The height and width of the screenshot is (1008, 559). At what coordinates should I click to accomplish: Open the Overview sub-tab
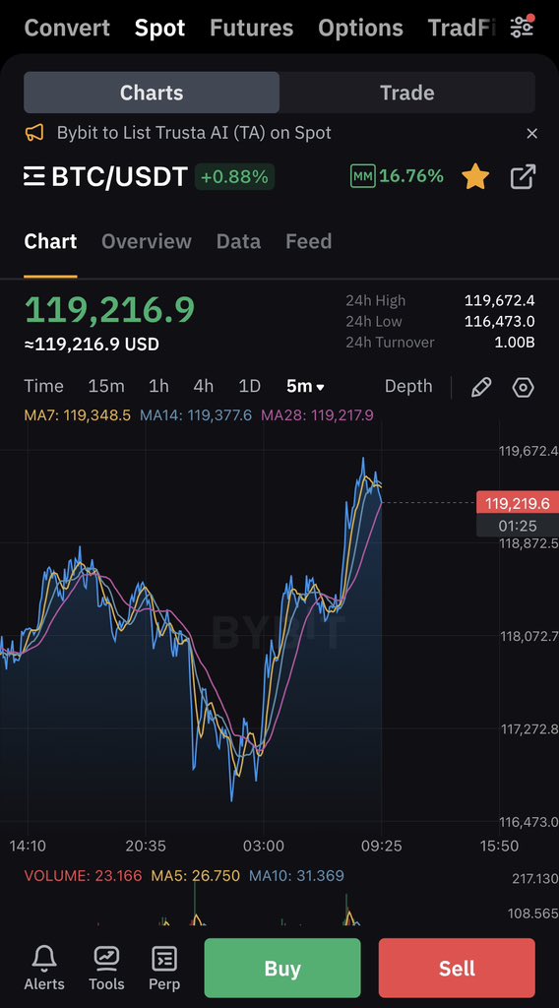coord(147,241)
